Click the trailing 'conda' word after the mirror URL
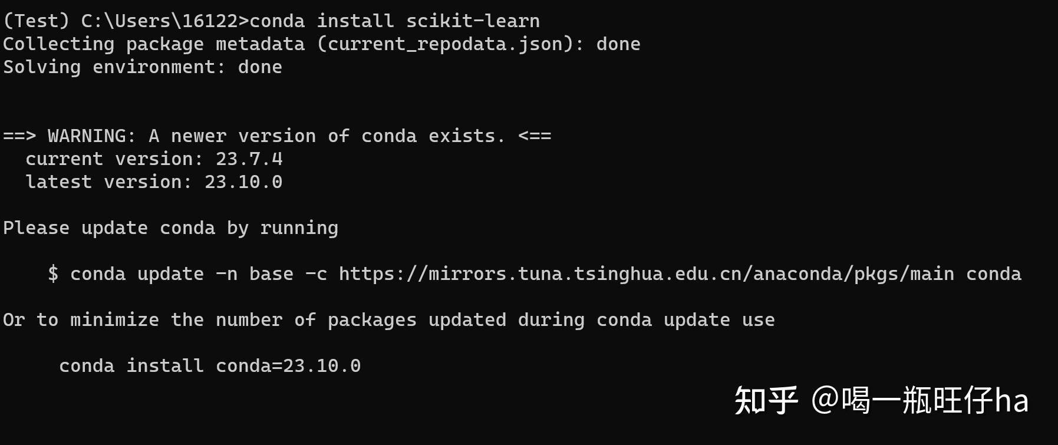 point(993,274)
